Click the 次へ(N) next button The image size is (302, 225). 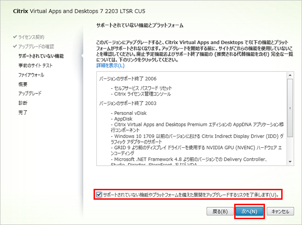click(x=249, y=211)
